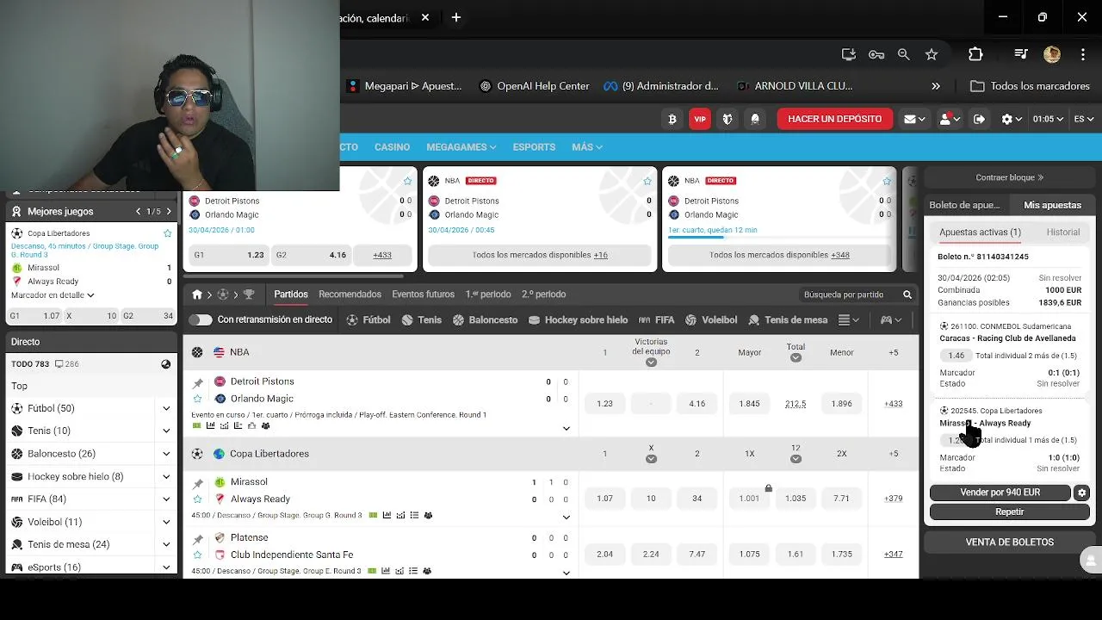This screenshot has height=620, width=1102.
Task: Open the Boleto de apuestas tab
Action: [964, 205]
